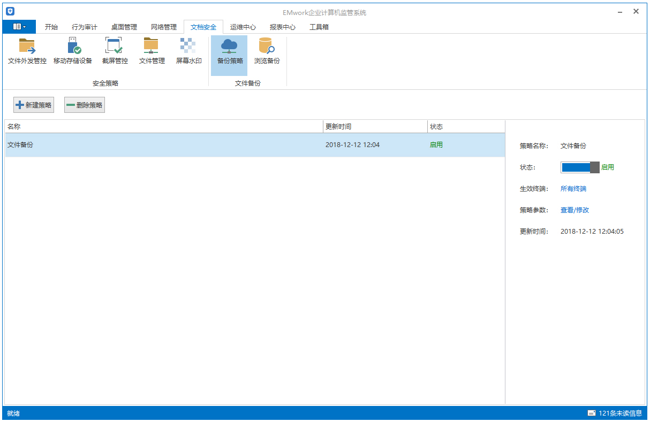Switch to the 网络管理 tab
Viewport: 650px width, 422px height.
tap(163, 27)
